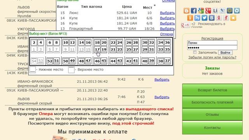Screen dimensions: 249x140
Task: Pick upper seat 30
Action: click(145, 42)
